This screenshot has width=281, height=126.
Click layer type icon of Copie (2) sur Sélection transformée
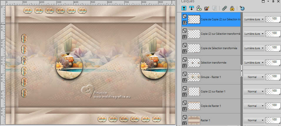(184, 31)
